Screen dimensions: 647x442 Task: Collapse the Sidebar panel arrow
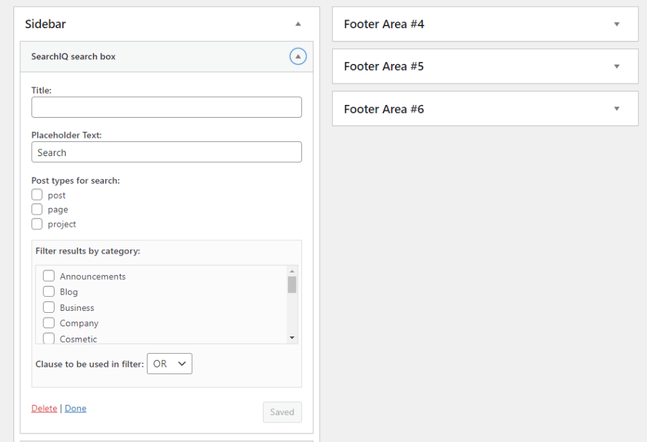[298, 24]
